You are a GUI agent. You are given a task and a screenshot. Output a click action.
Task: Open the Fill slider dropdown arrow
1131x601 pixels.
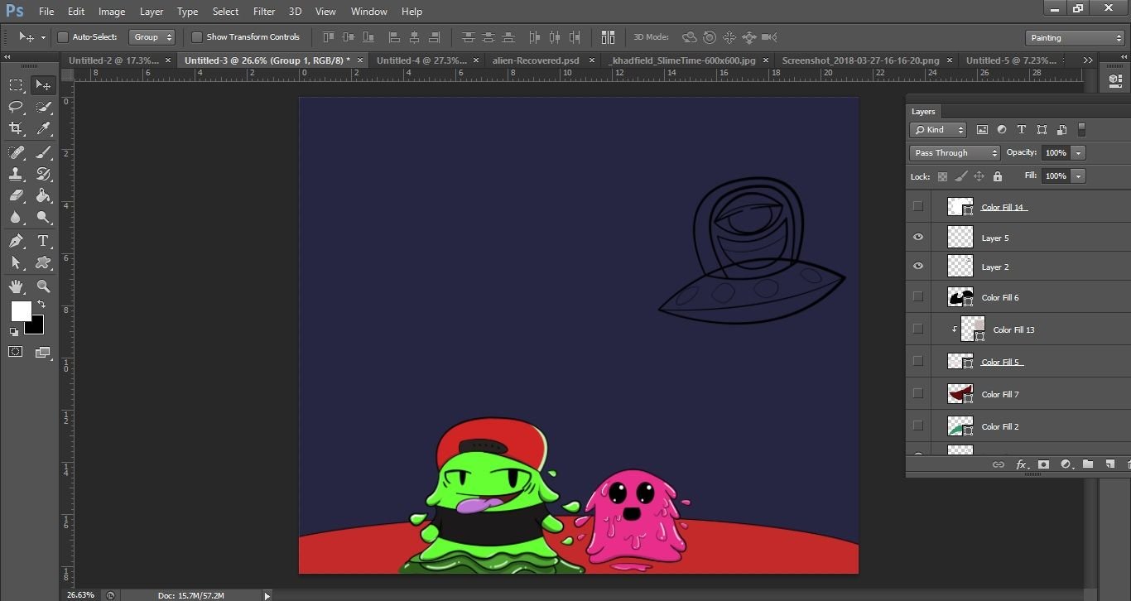1078,176
